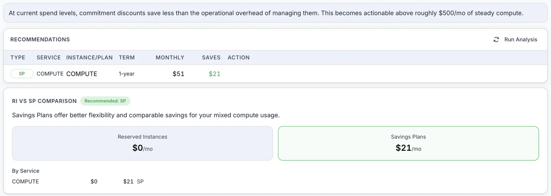Click the SAVES column header
The image size is (551, 196).
click(211, 57)
